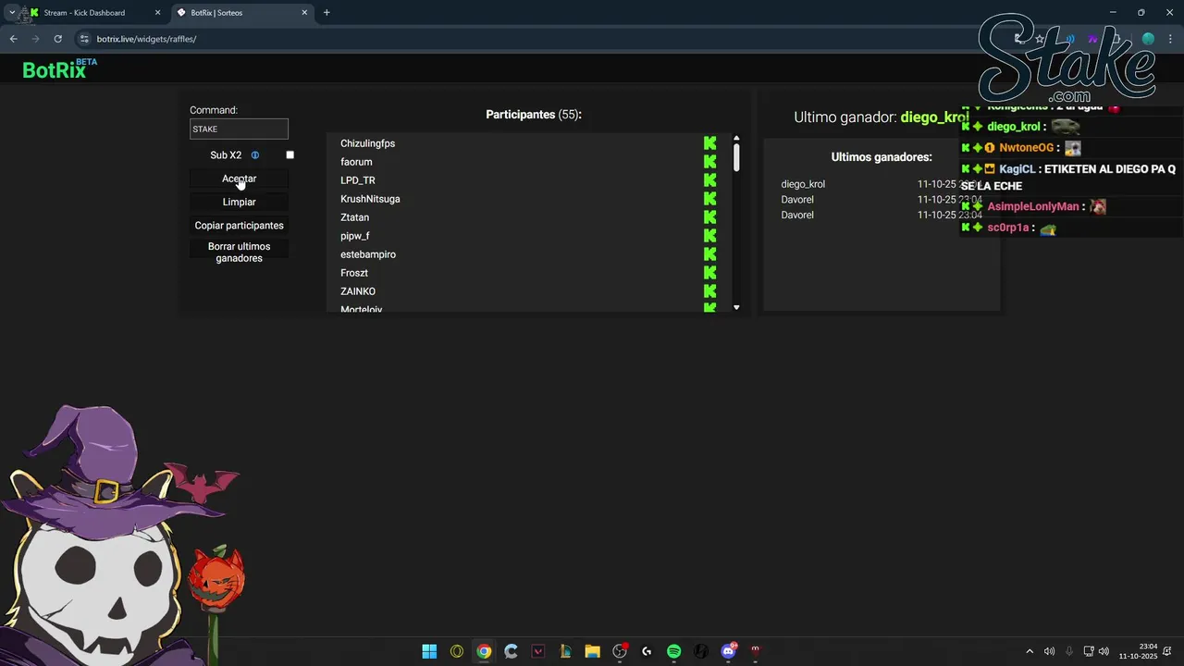The image size is (1184, 666).
Task: Click the Kick icon beside estebampiro
Action: coord(709,254)
